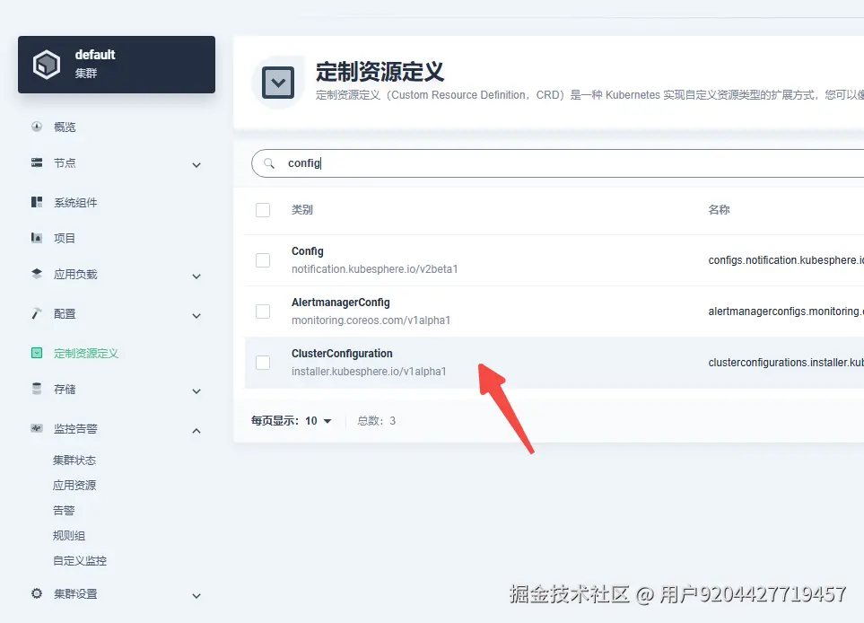Open the 概览 menu item
Screen dimensions: 864x623
(65, 127)
